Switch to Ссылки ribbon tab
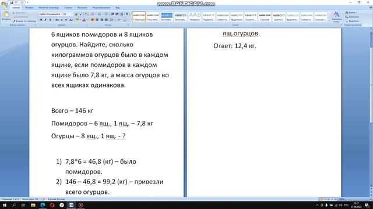The width and height of the screenshot is (373, 209). (68, 8)
